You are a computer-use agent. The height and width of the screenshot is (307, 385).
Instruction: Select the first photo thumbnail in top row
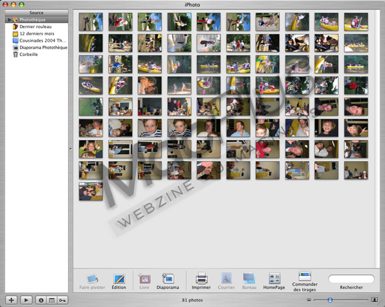pos(91,22)
